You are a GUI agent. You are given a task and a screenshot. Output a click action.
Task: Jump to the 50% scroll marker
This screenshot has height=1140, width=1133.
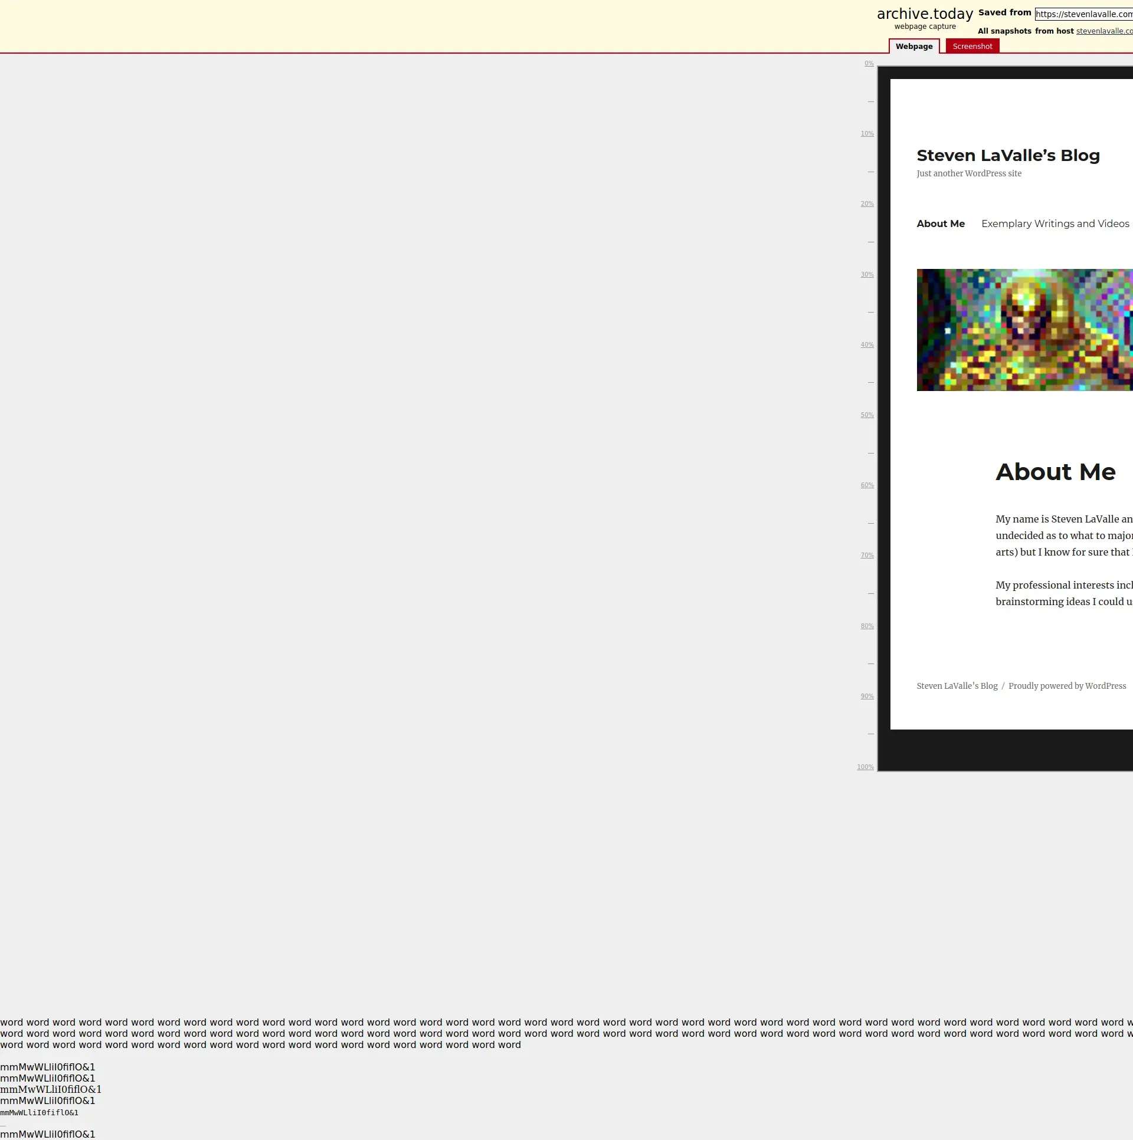click(867, 415)
